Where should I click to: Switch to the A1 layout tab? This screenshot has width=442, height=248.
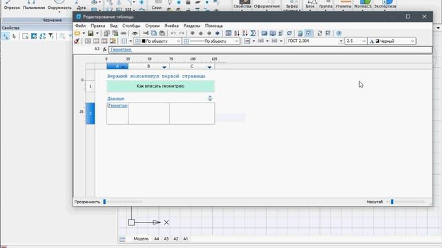tap(186, 239)
